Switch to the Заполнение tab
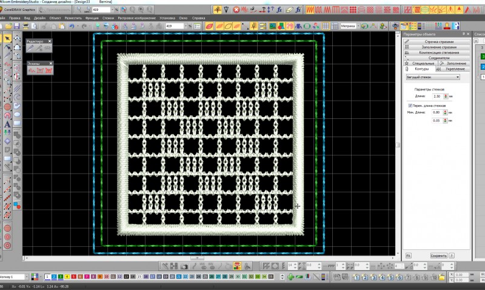The height and width of the screenshot is (290, 485). (x=453, y=63)
